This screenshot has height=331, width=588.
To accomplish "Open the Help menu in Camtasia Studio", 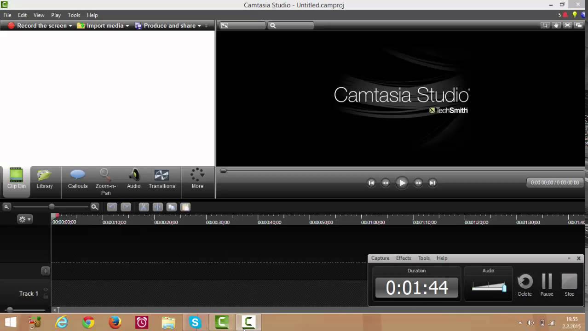I will coord(92,15).
